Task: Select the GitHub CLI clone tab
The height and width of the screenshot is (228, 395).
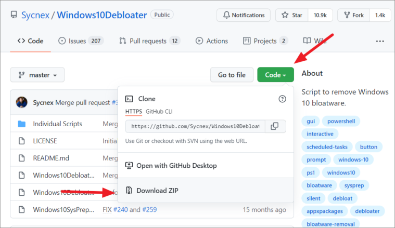Action: click(x=159, y=111)
